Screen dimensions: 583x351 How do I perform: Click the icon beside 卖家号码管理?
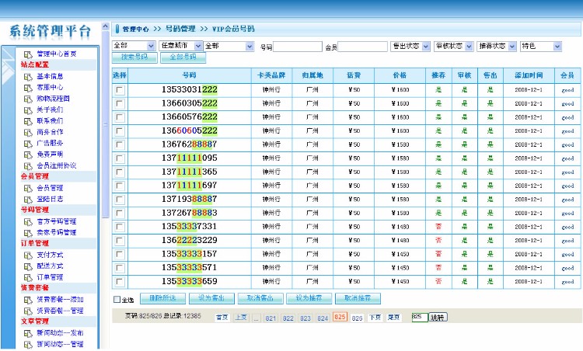pos(28,233)
